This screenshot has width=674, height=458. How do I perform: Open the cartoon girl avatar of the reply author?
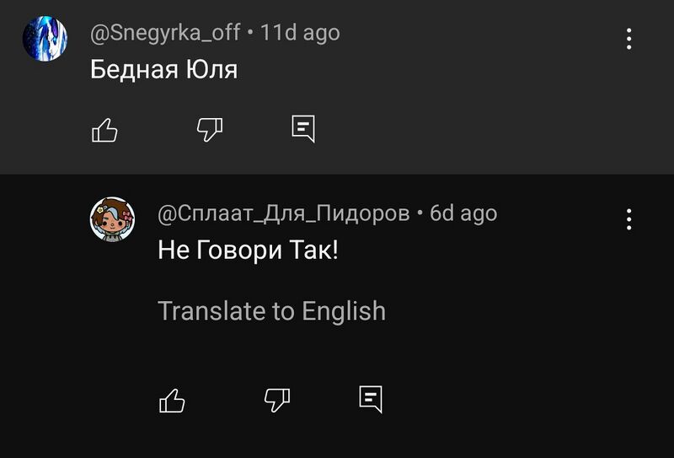[112, 219]
